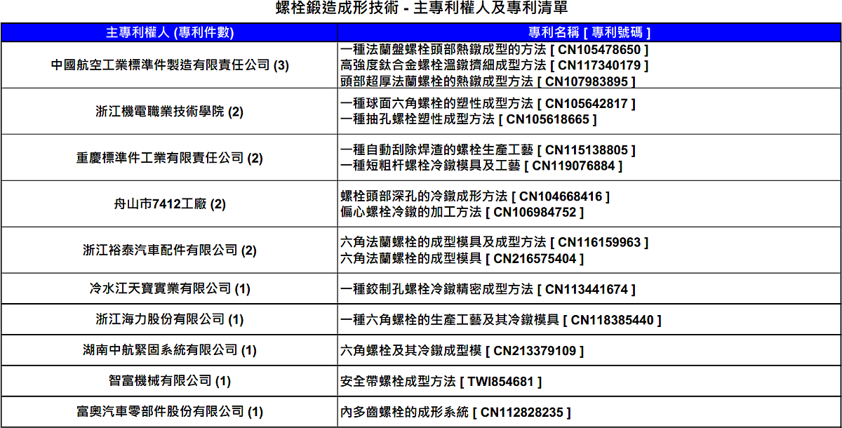Click patent line CN104668416
The width and height of the screenshot is (842, 428).
[x=475, y=196]
